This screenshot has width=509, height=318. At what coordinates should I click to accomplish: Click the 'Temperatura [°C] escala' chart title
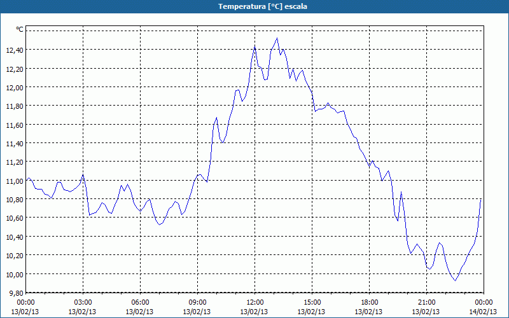(262, 6)
